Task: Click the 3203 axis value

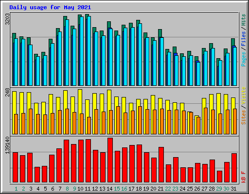Action: click(7, 19)
